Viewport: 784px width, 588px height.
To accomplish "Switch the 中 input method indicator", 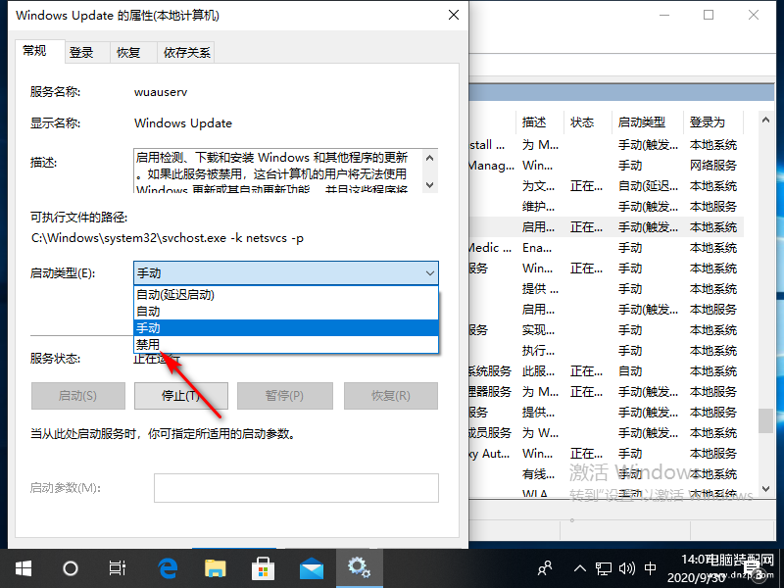I will (650, 568).
